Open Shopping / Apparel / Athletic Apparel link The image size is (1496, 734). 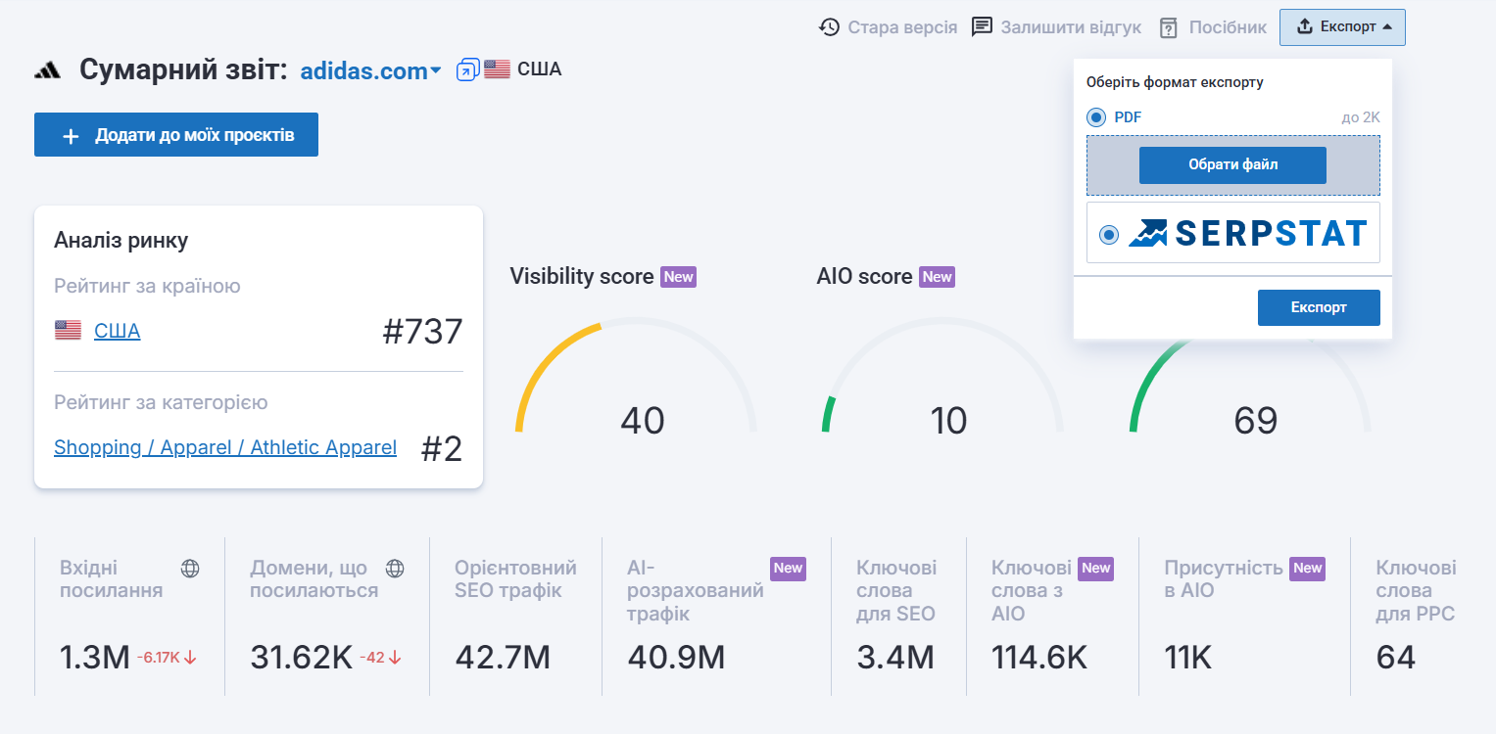[x=225, y=447]
